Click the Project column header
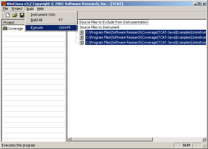The width and height of the screenshot is (208, 149). tap(14, 22)
